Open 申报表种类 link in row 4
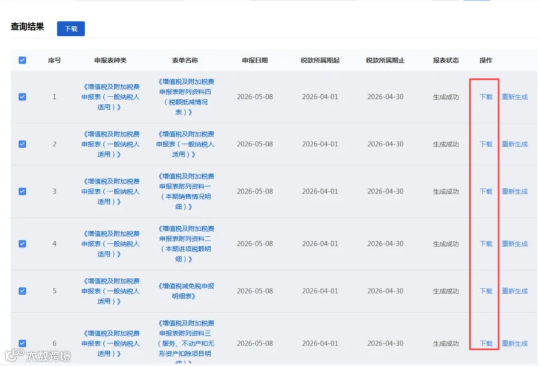 point(110,244)
